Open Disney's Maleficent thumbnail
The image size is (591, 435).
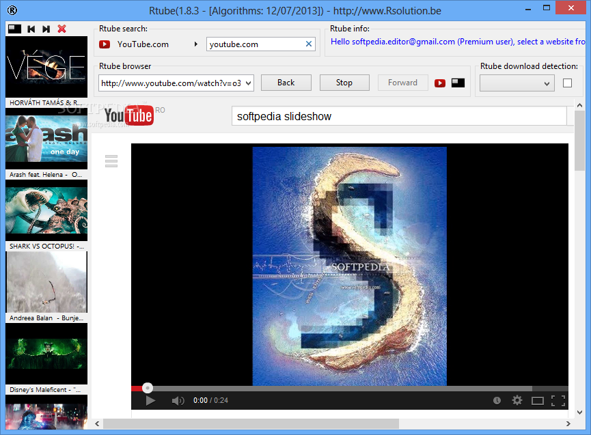point(46,354)
